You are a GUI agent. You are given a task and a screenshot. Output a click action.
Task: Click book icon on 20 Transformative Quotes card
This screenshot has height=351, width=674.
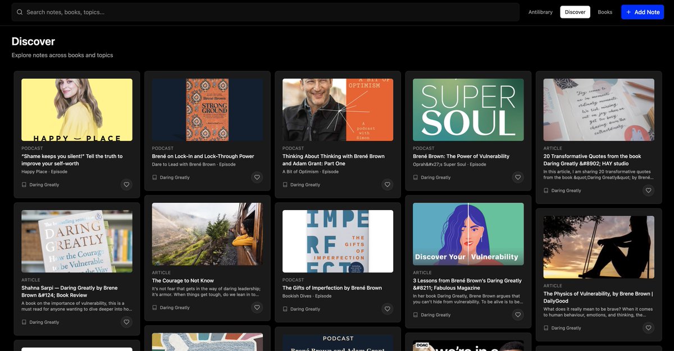tap(546, 190)
